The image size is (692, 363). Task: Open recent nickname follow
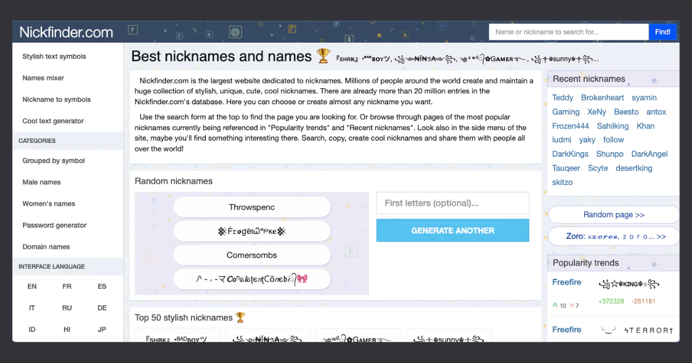pyautogui.click(x=614, y=139)
